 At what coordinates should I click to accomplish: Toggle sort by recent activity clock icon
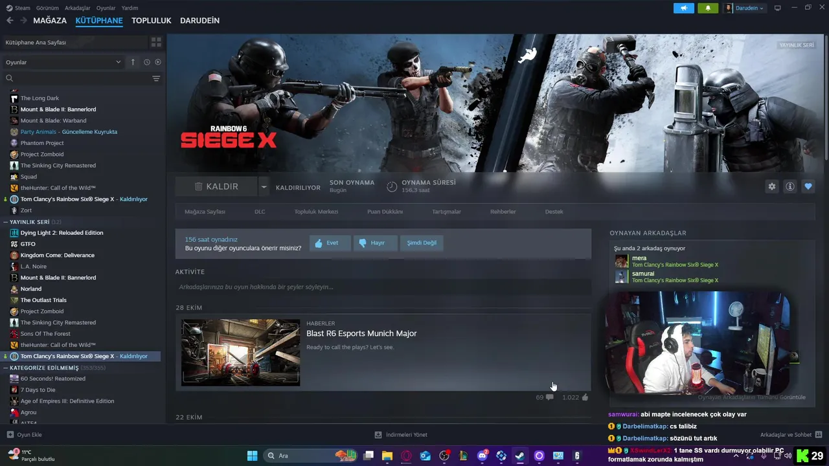coord(147,62)
